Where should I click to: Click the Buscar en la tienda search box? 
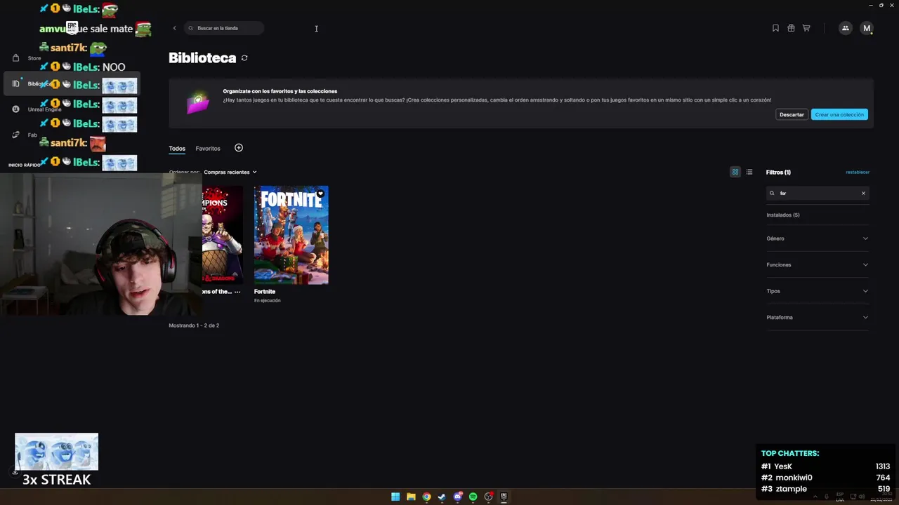[x=225, y=28]
